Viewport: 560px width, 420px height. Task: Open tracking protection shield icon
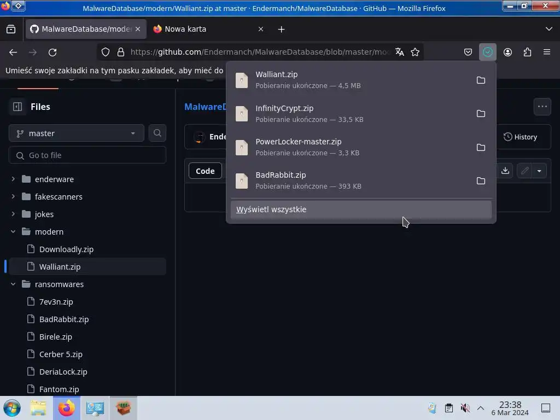tap(106, 52)
